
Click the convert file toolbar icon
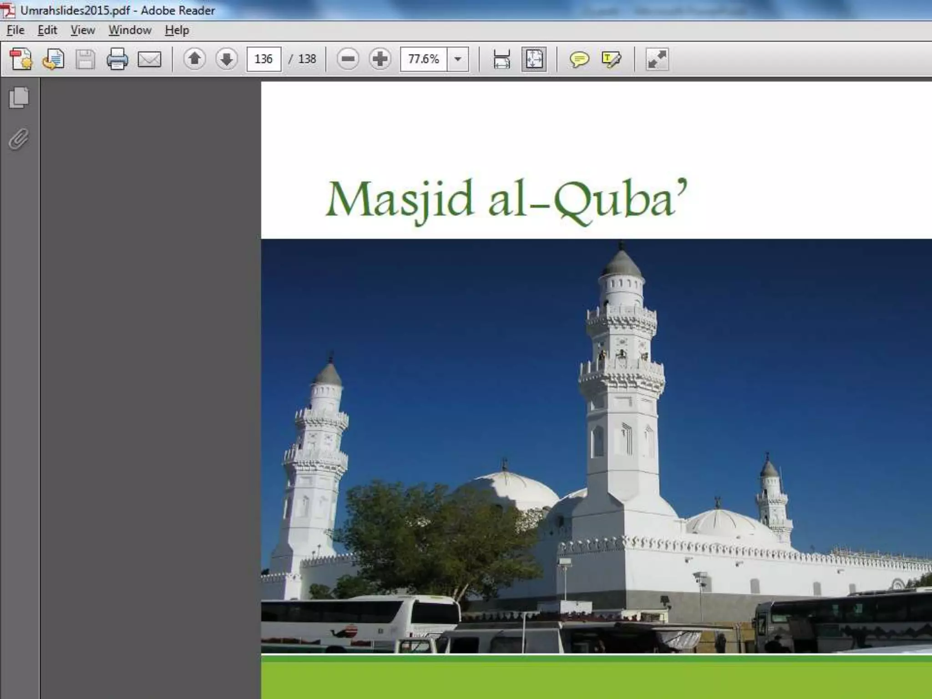pyautogui.click(x=53, y=59)
